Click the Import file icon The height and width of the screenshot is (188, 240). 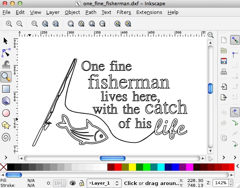[x=224, y=87]
